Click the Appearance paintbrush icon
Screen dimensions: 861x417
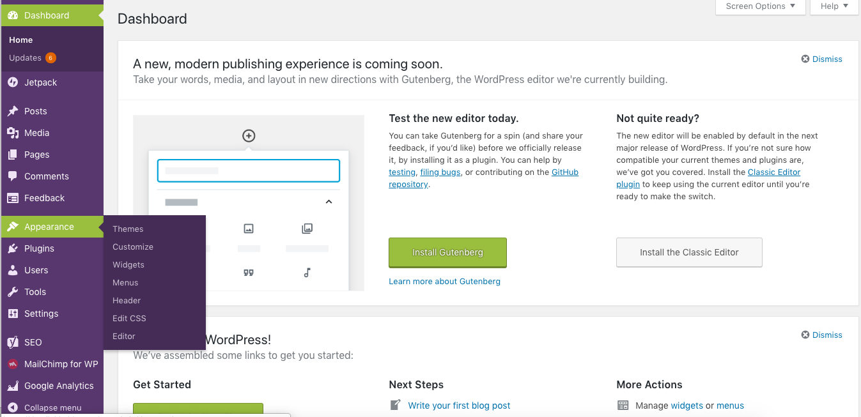pos(13,227)
